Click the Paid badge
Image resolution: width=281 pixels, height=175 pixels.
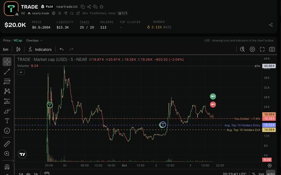click(47, 7)
